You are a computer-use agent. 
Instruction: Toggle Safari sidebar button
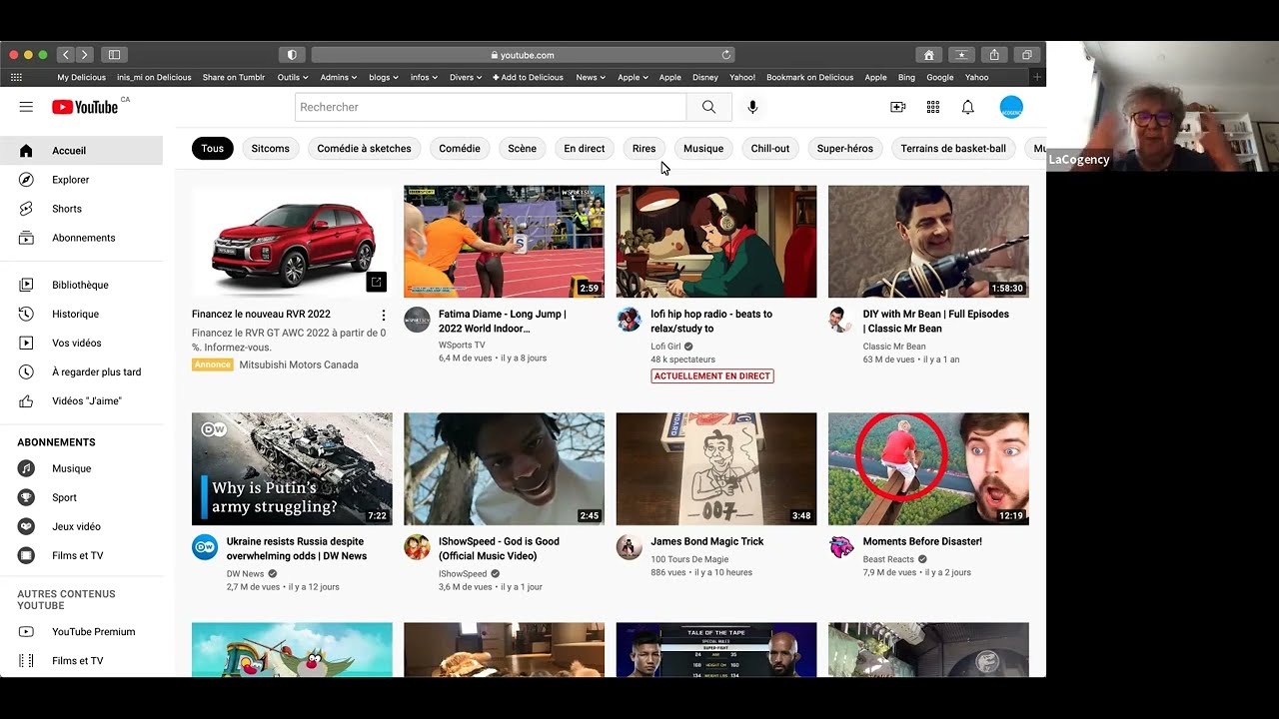114,55
